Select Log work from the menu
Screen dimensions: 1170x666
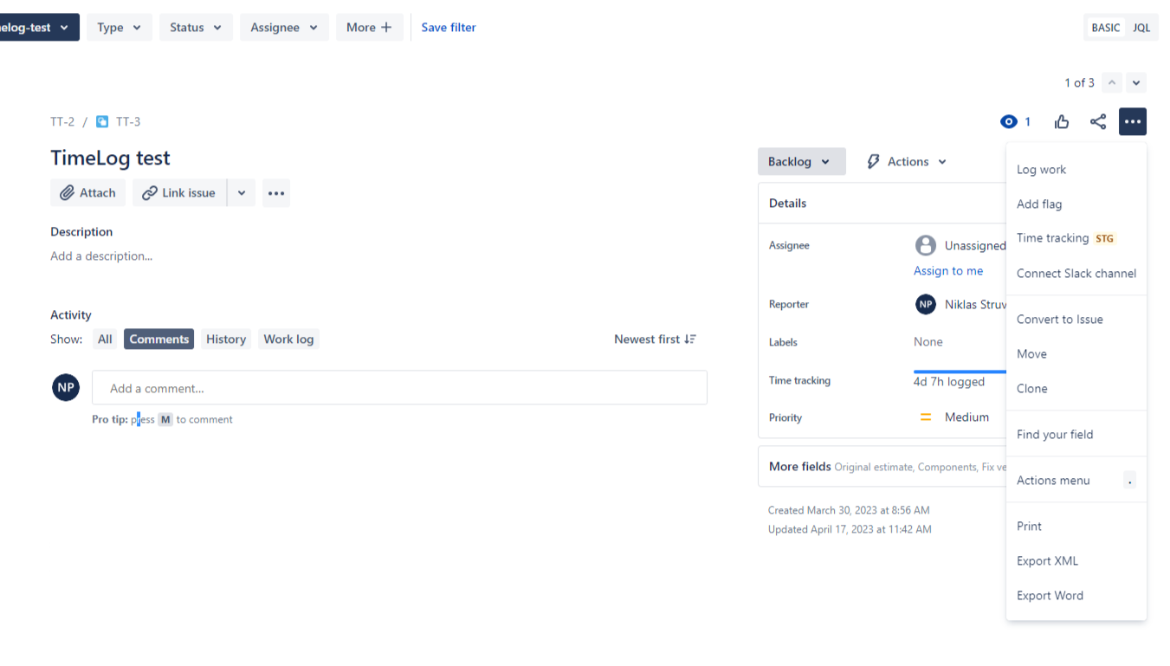click(1041, 169)
